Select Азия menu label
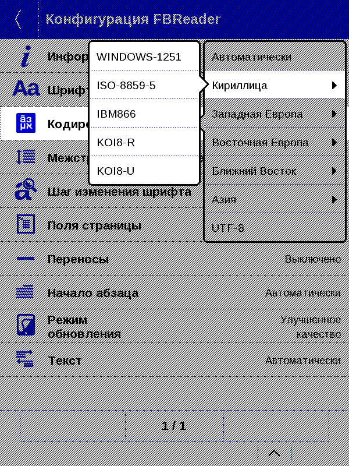 [224, 200]
